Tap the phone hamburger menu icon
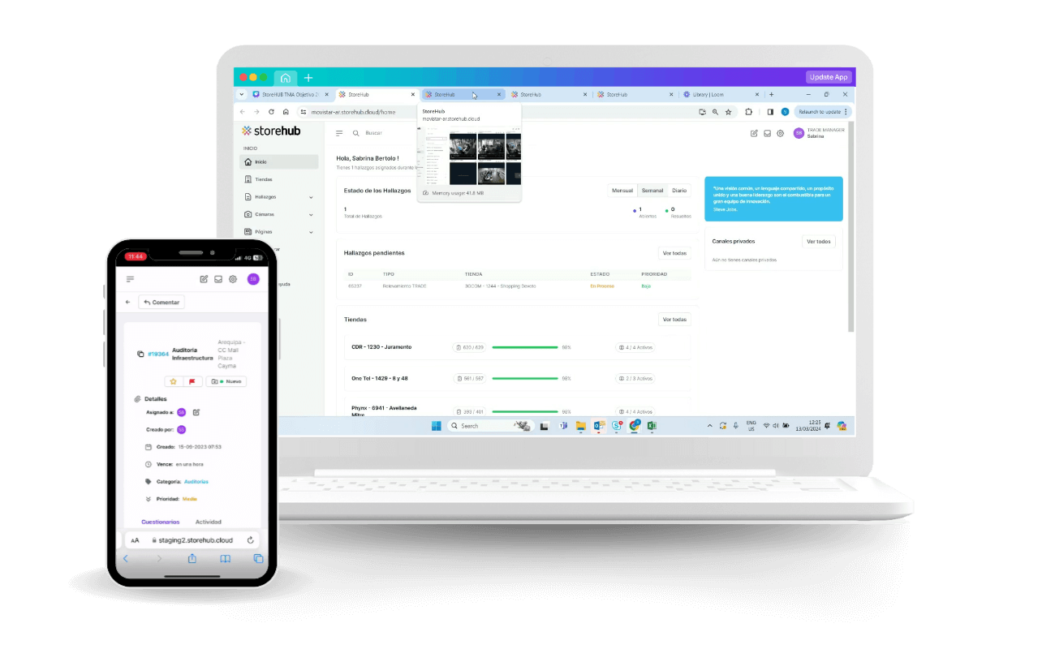 [x=130, y=279]
